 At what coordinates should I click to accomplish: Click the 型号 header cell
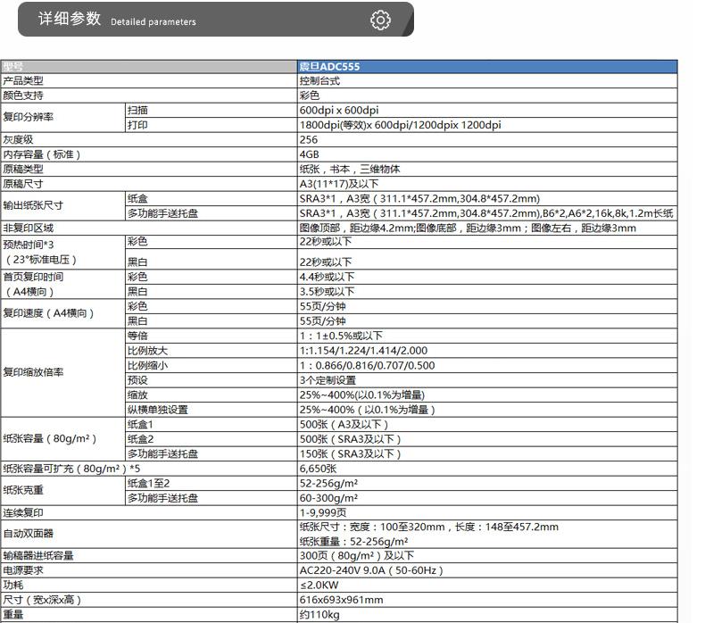pos(13,66)
